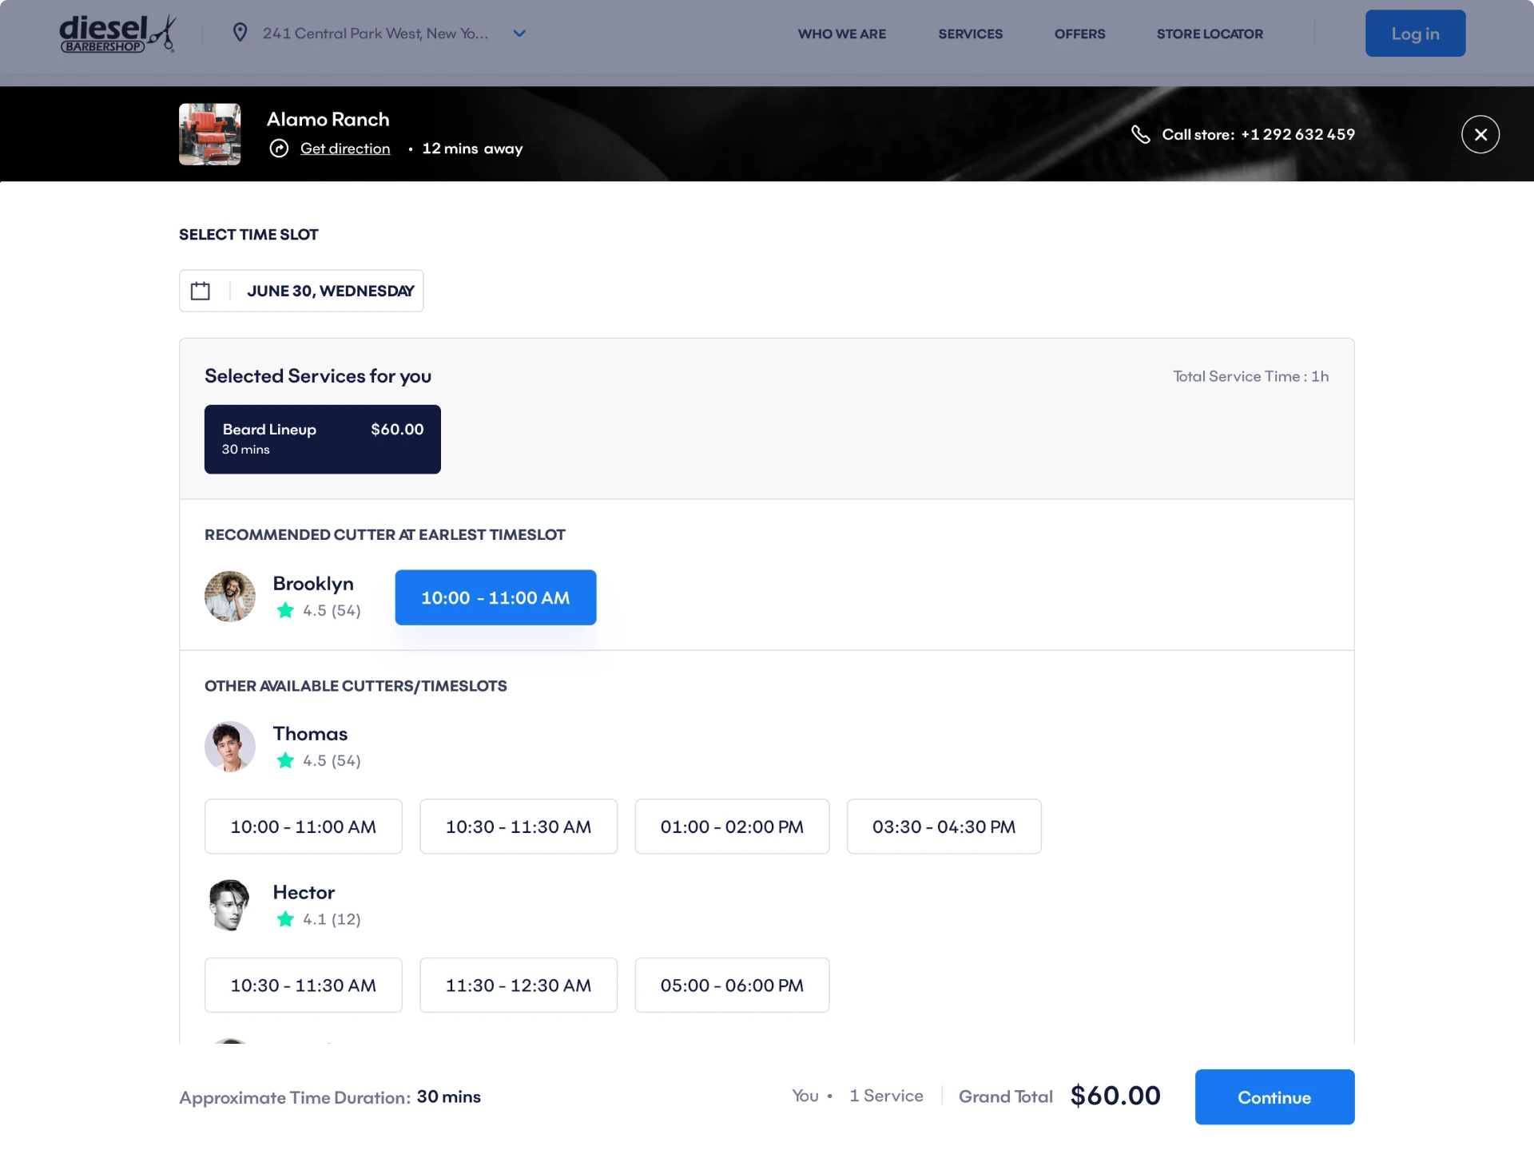Click Thomas's star rating icon
The width and height of the screenshot is (1534, 1150).
[285, 760]
